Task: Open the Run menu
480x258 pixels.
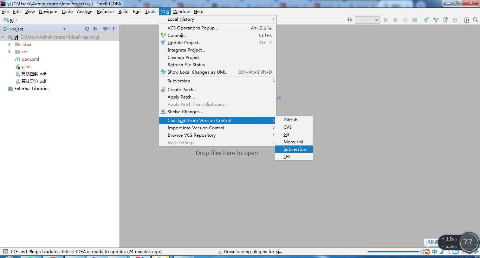Action: [x=137, y=11]
